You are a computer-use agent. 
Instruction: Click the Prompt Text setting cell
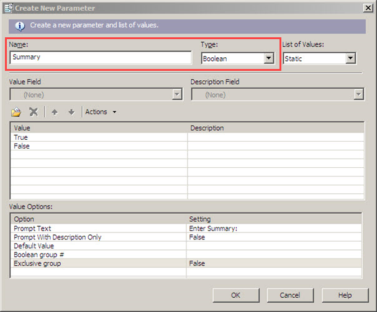point(273,228)
